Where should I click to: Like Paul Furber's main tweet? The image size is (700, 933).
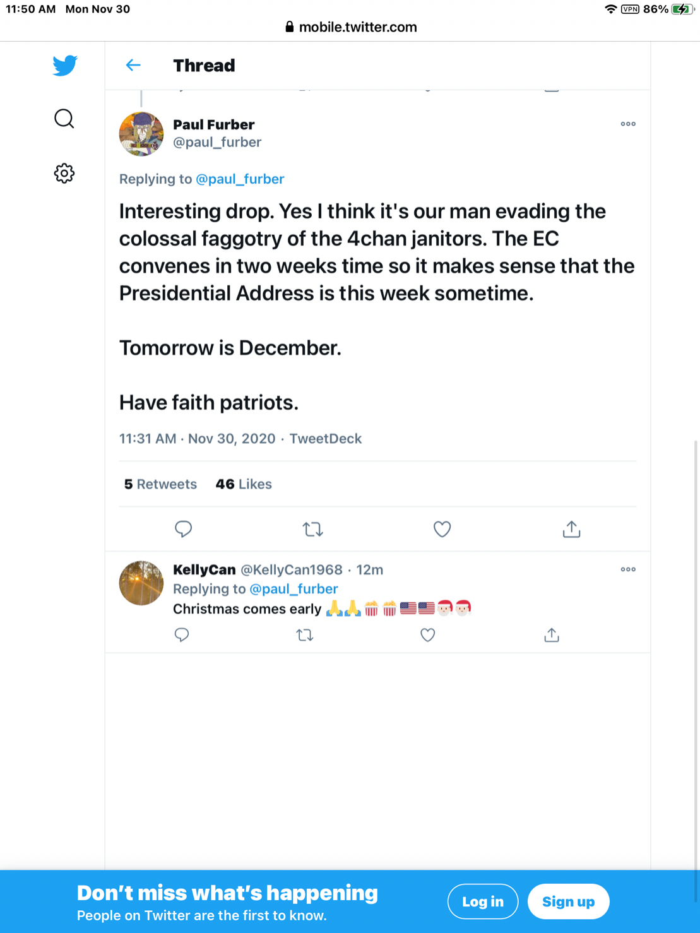click(x=442, y=529)
